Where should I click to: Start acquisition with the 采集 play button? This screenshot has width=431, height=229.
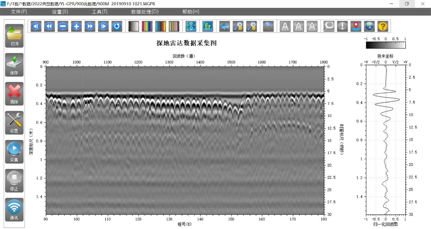(14, 151)
